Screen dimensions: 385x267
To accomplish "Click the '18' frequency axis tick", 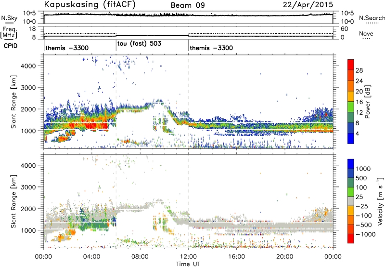I will (32, 29).
